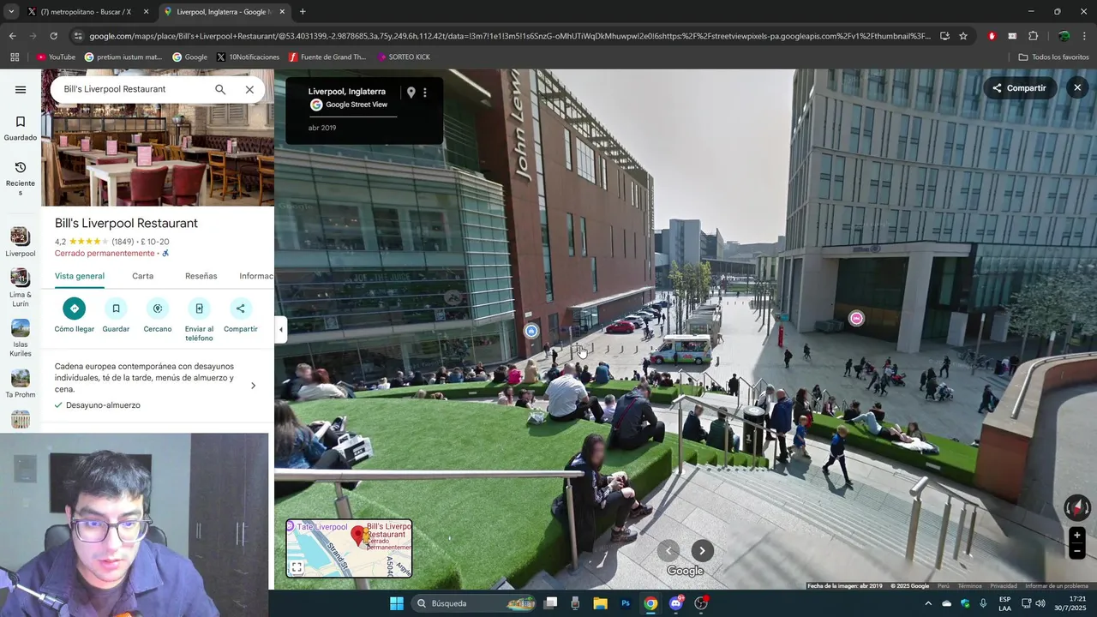Click the Compartir button over Street View
The image size is (1097, 617).
click(1020, 88)
